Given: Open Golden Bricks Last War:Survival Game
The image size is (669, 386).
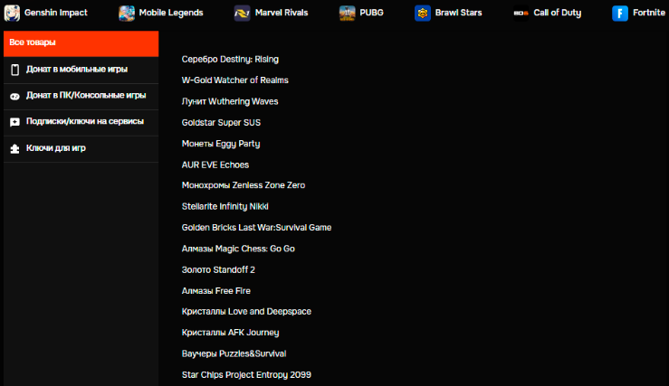Looking at the screenshot, I should coord(256,228).
